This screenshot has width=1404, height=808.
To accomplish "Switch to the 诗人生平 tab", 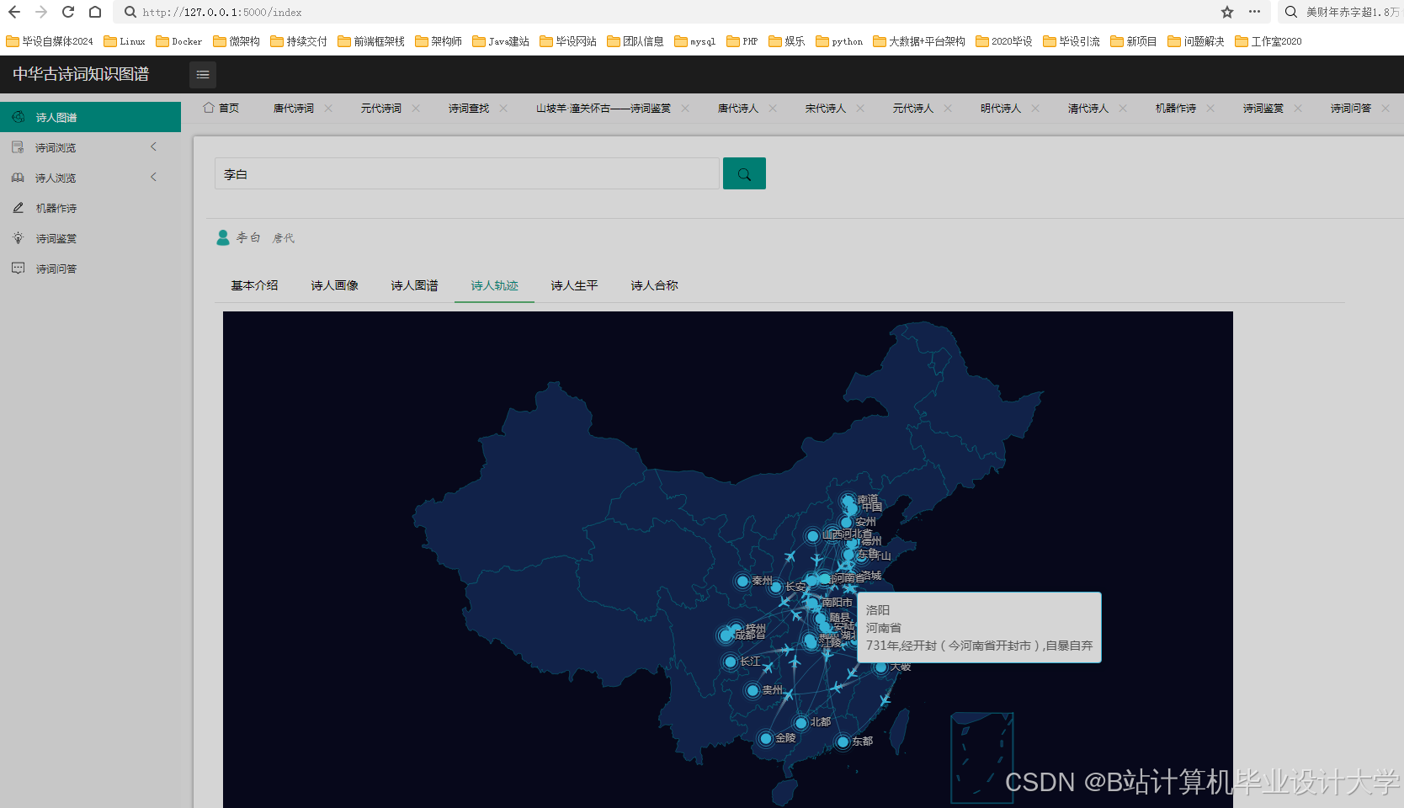I will pos(573,285).
